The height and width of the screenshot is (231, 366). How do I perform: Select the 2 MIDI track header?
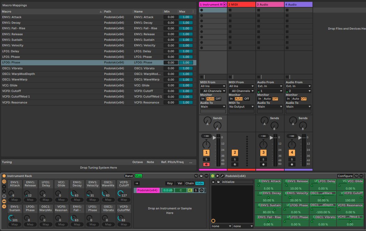pos(241,5)
